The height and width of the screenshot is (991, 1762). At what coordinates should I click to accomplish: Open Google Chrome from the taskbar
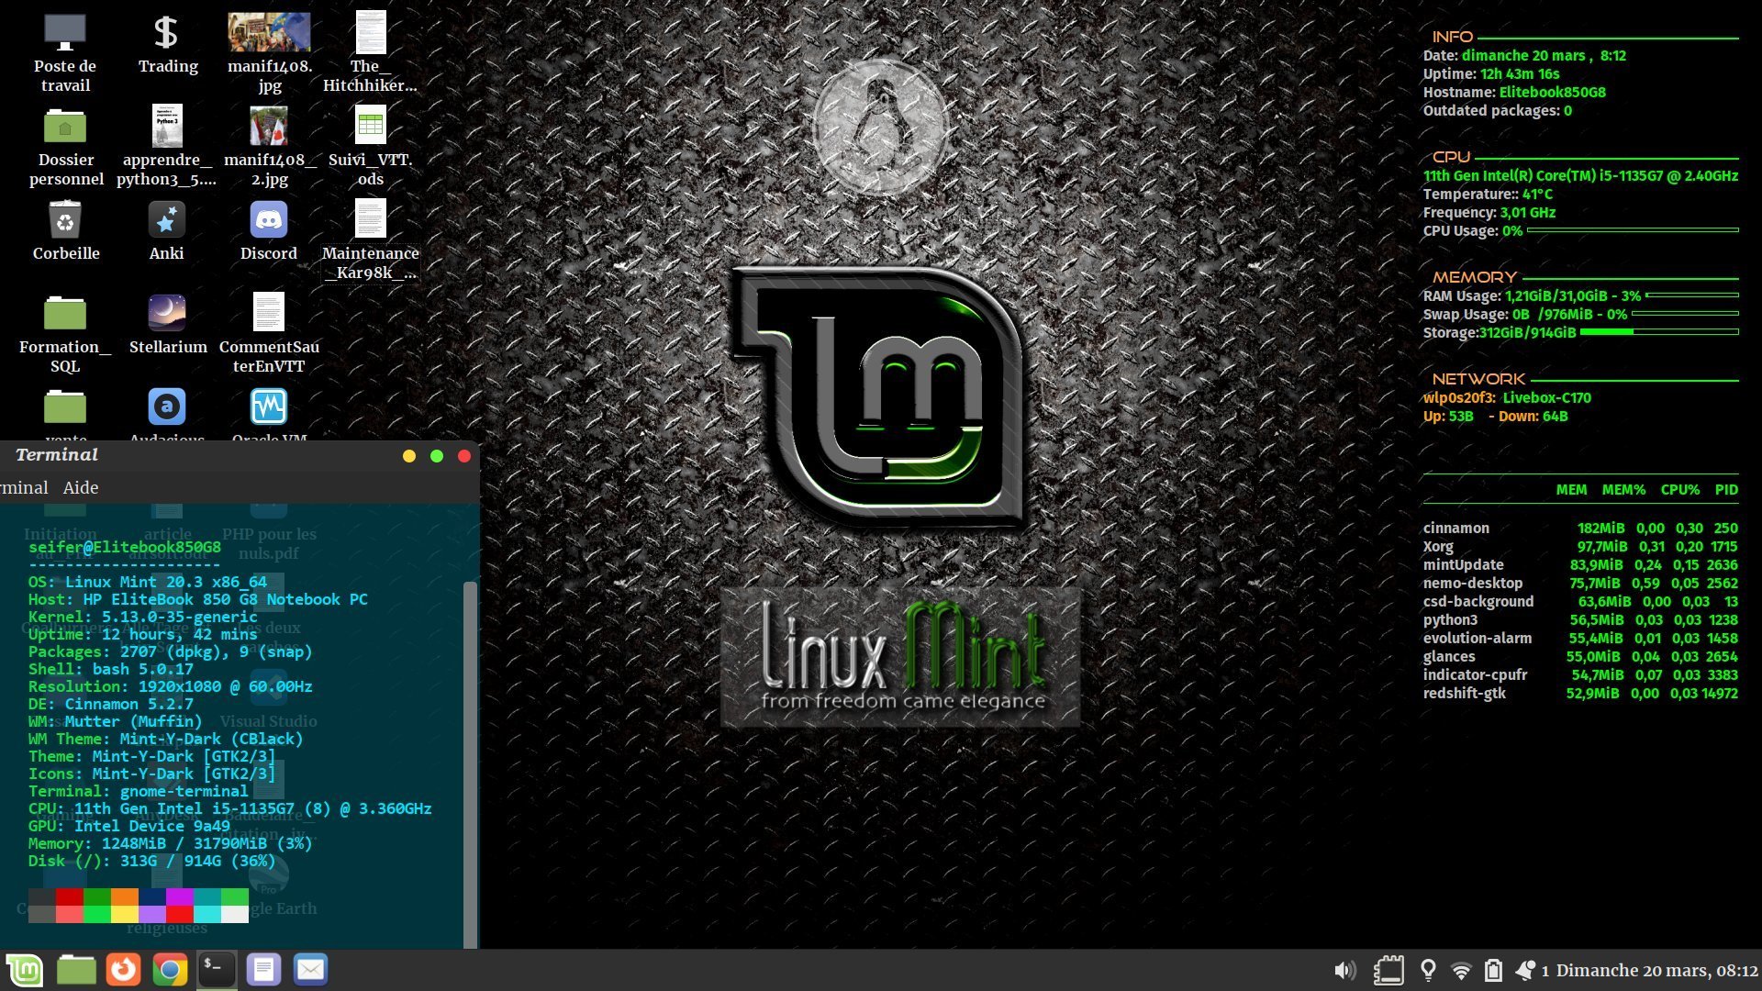[x=170, y=970]
